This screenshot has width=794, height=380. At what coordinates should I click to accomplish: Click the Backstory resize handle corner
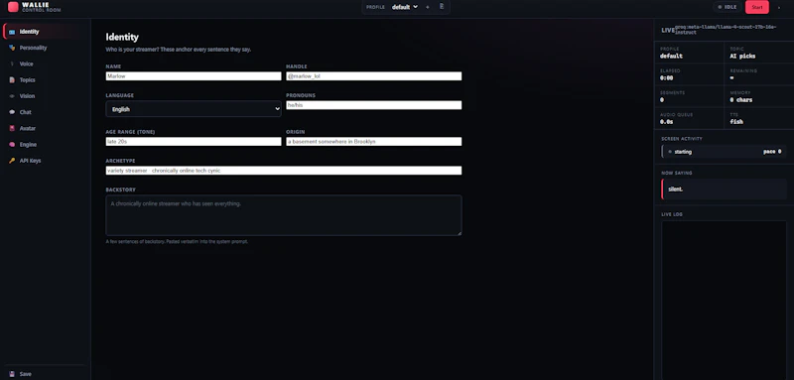tap(460, 233)
